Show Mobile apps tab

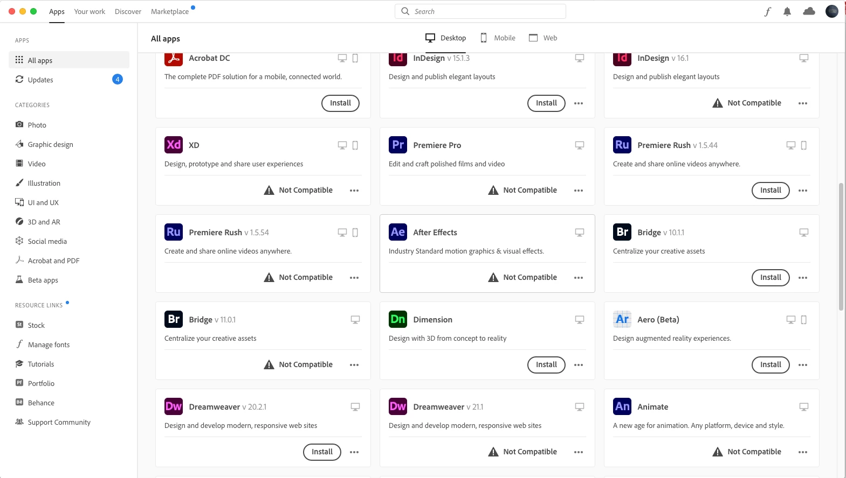click(x=498, y=38)
